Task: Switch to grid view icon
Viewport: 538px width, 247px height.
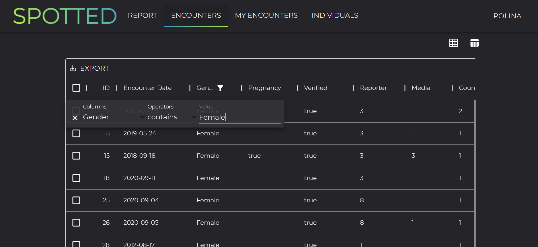Action: [454, 43]
